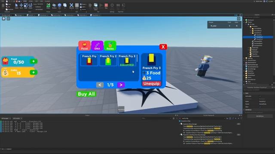Select the Rotate tool in ribbon
Image resolution: width=275 pixels, height=154 pixels.
tap(30, 6)
